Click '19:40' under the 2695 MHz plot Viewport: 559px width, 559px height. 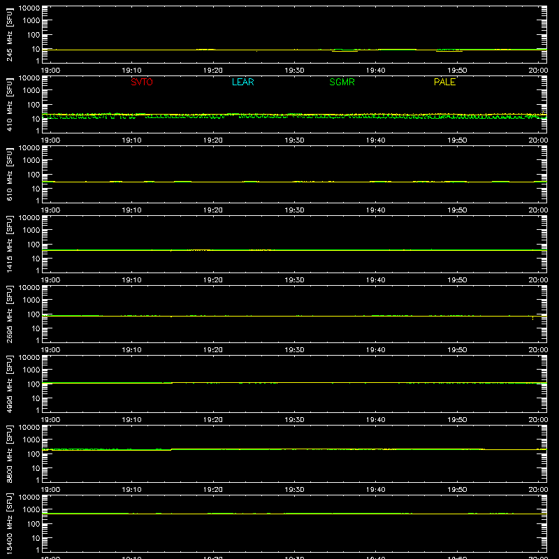[x=376, y=350]
